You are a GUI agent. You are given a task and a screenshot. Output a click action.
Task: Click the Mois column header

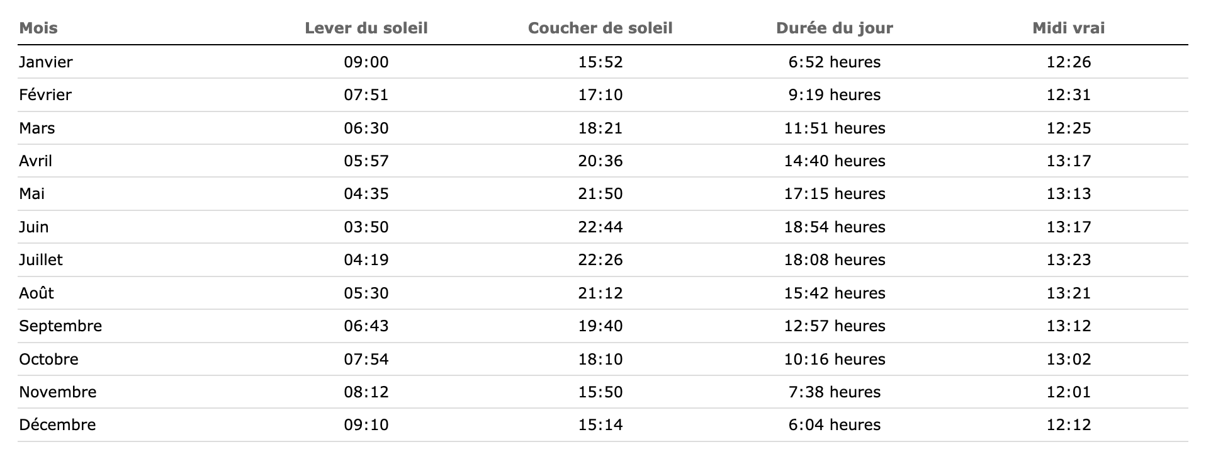[38, 28]
